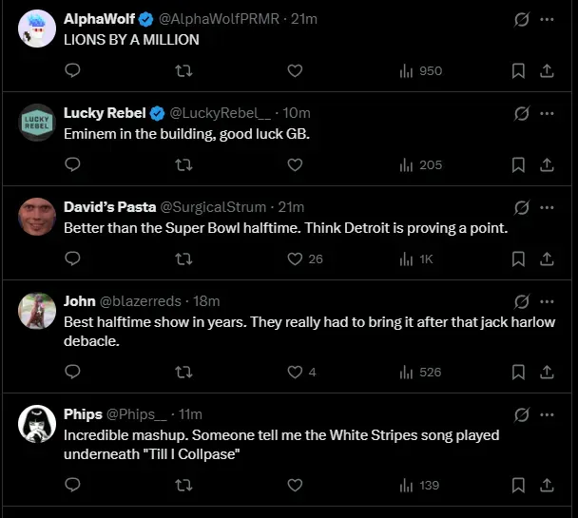Share Lucky Rebel's post
Viewport: 578px width, 518px height.
[x=547, y=164]
